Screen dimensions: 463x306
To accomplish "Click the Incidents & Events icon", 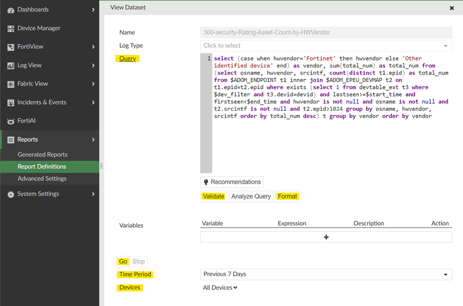I will point(11,103).
